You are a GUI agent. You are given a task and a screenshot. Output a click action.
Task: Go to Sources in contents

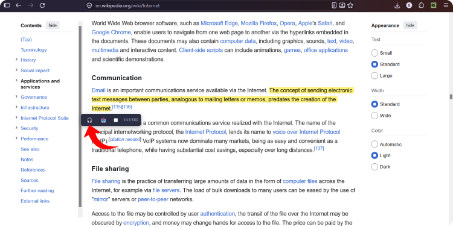(30, 180)
